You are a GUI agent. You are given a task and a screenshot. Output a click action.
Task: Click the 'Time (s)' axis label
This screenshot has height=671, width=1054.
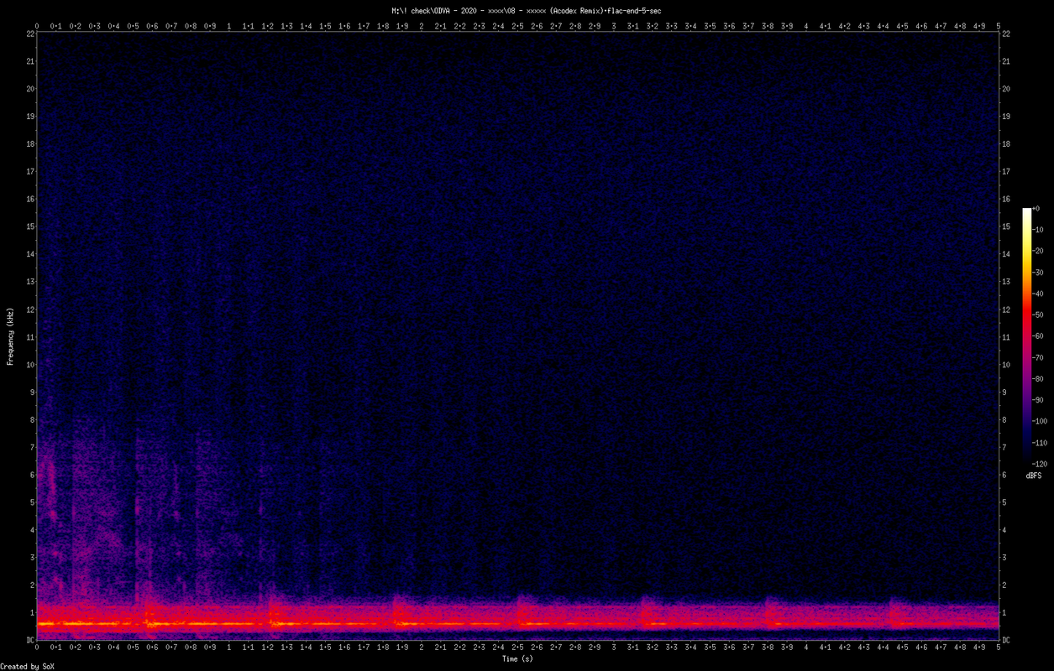pyautogui.click(x=517, y=658)
